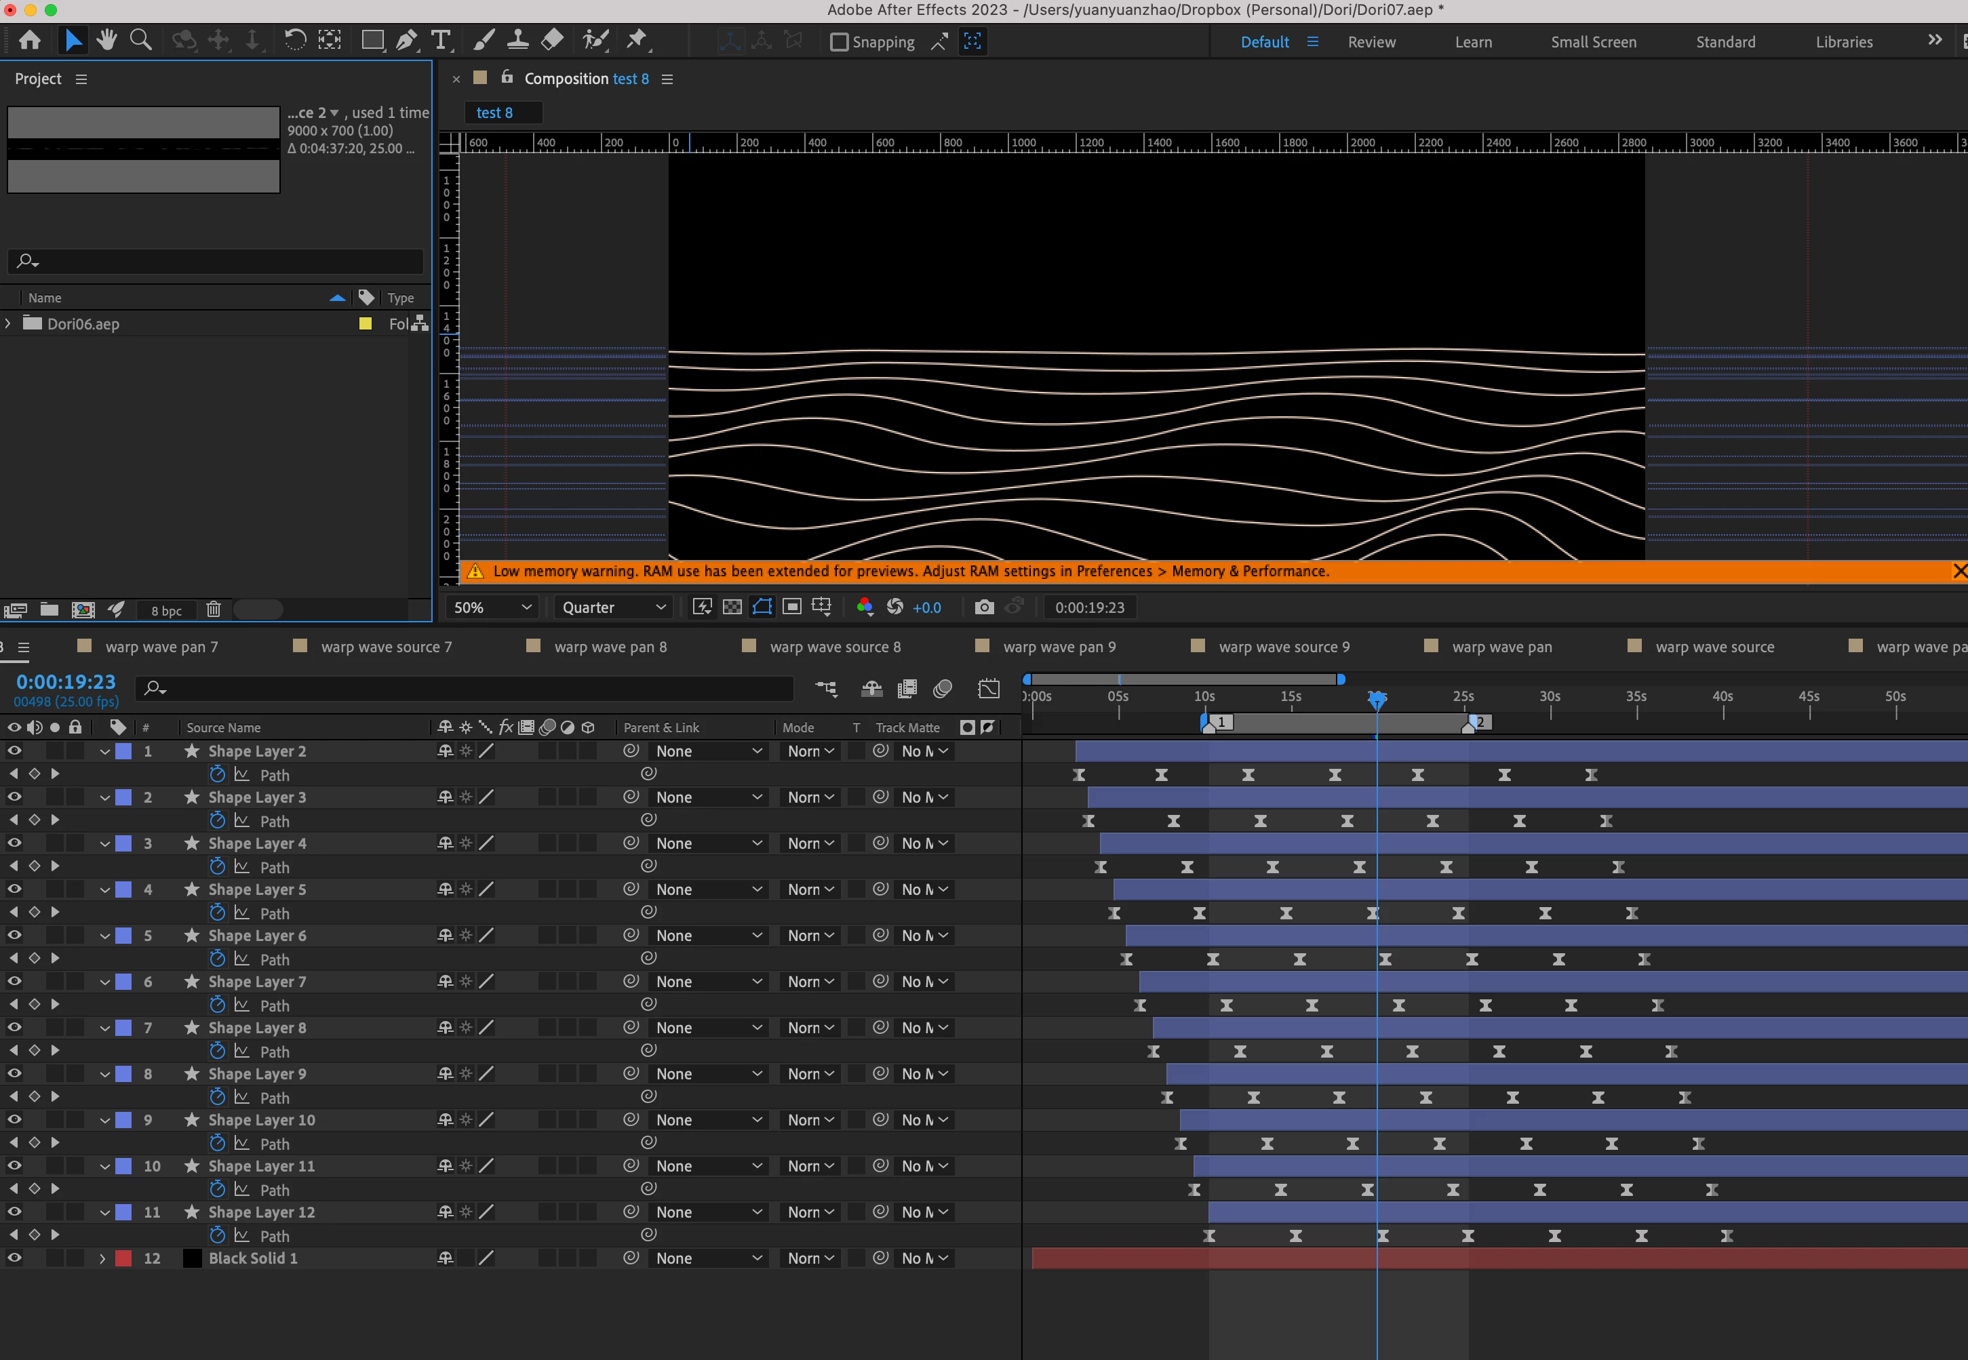
Task: Toggle transparency grid in viewer
Action: 732,607
